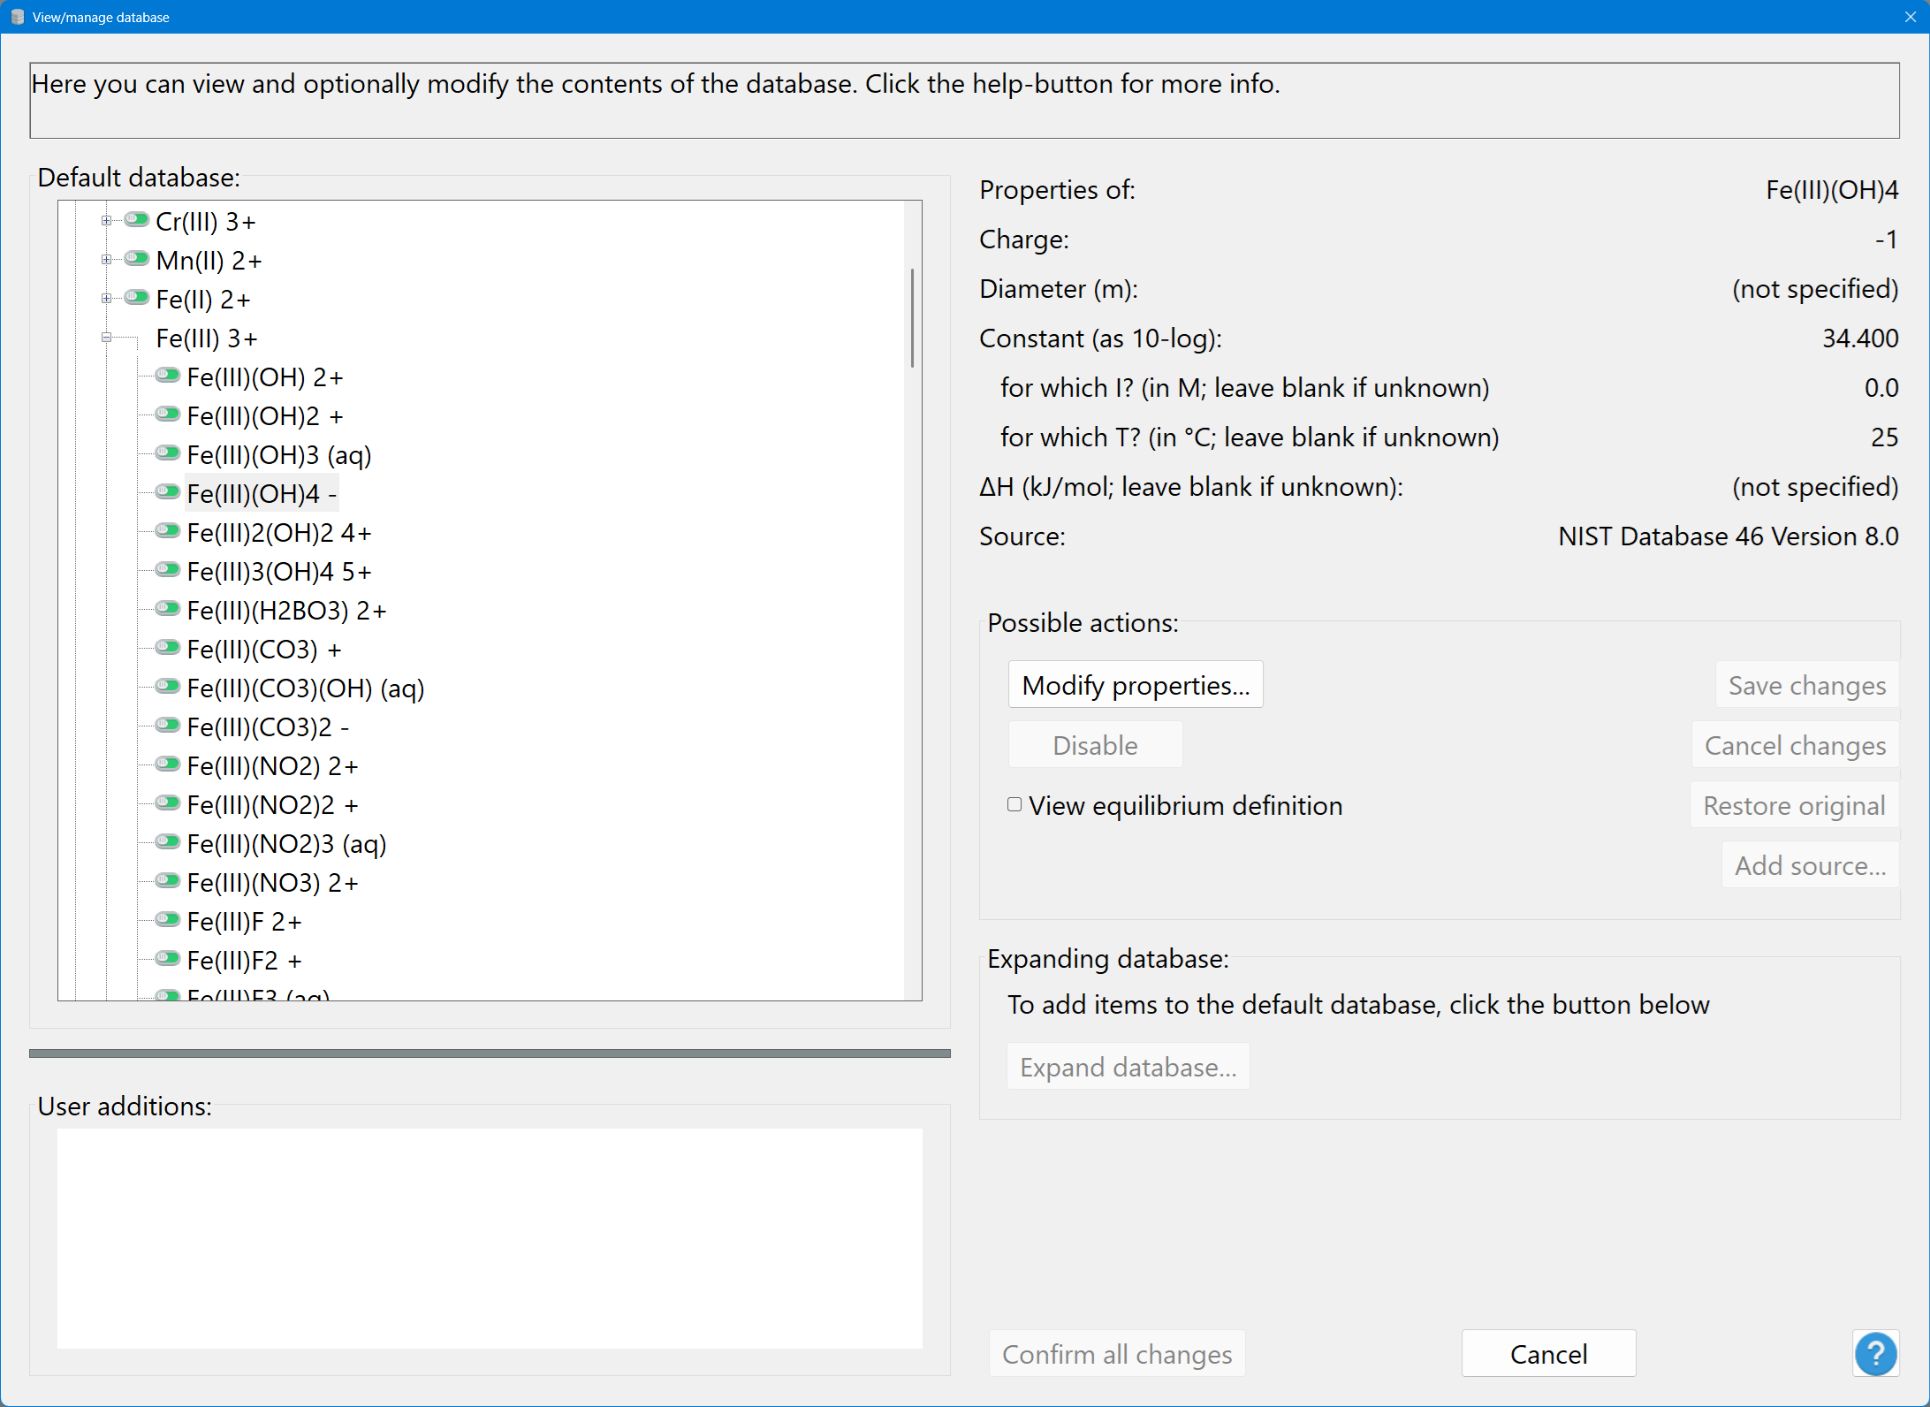Expand the Mn(II) 2+ tree node
This screenshot has width=1930, height=1407.
coord(106,260)
